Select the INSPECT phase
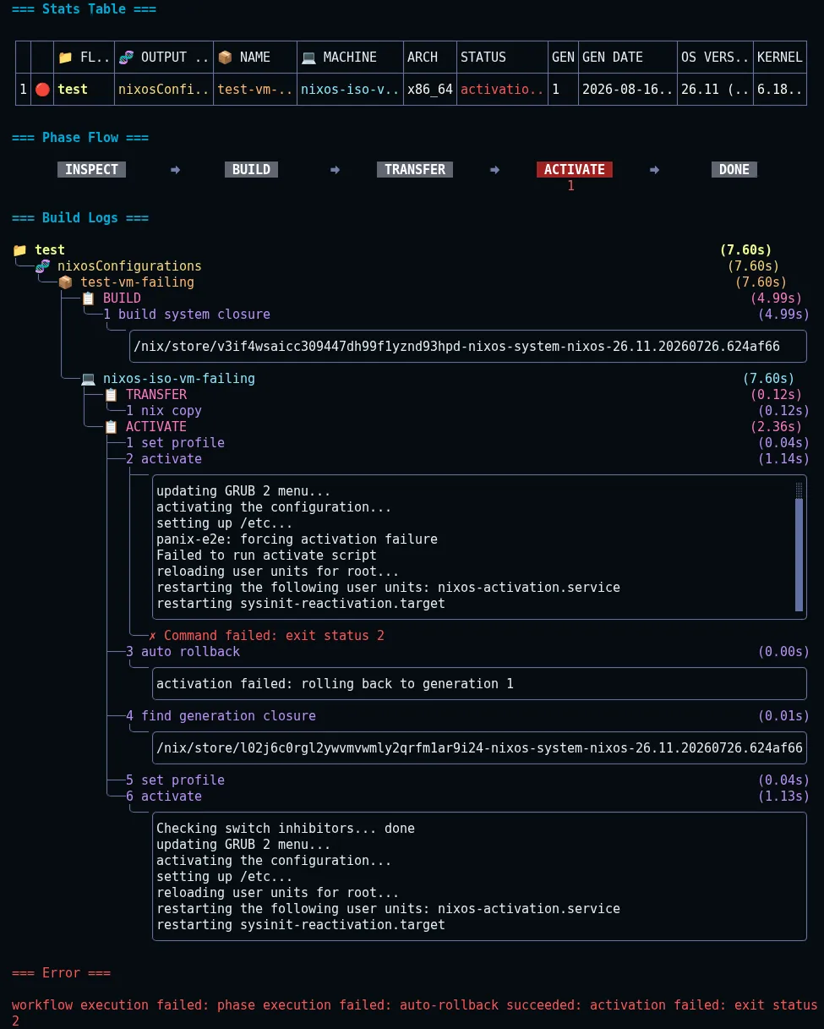Viewport: 824px width, 1029px height. (x=92, y=170)
